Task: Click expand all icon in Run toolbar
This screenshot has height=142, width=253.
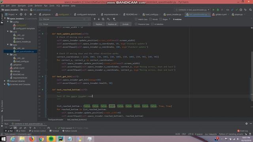Action: (30, 128)
